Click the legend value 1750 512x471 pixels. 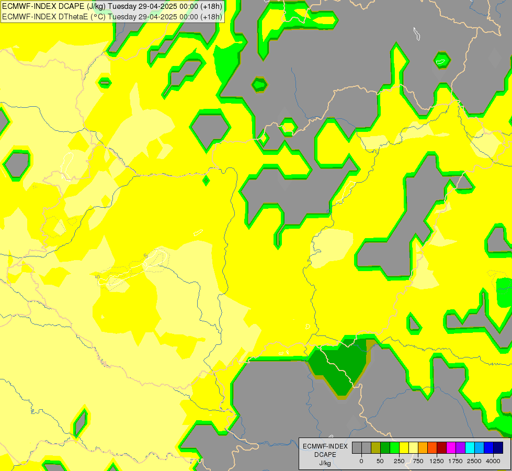pyautogui.click(x=455, y=461)
